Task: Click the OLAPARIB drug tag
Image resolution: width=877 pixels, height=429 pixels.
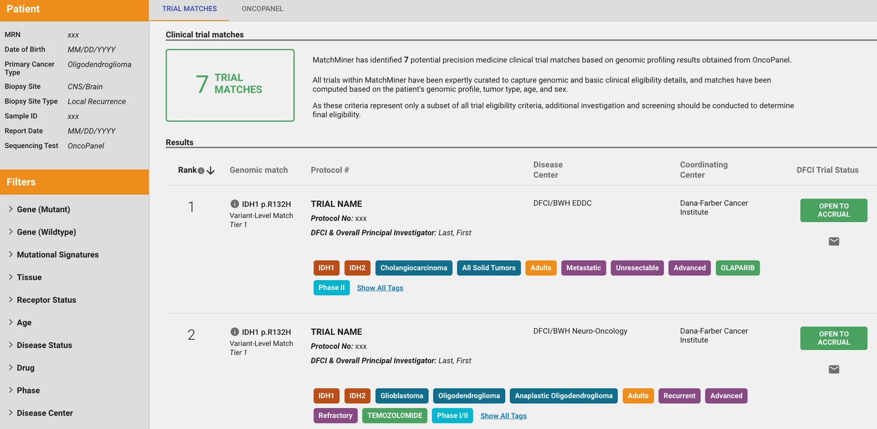Action: click(x=738, y=268)
